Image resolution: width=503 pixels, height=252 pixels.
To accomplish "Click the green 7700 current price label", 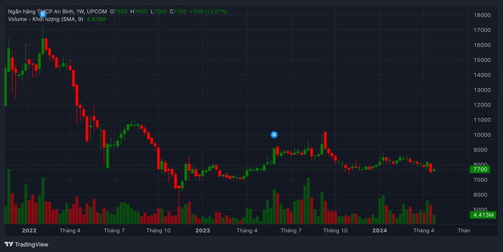I will 480,169.
